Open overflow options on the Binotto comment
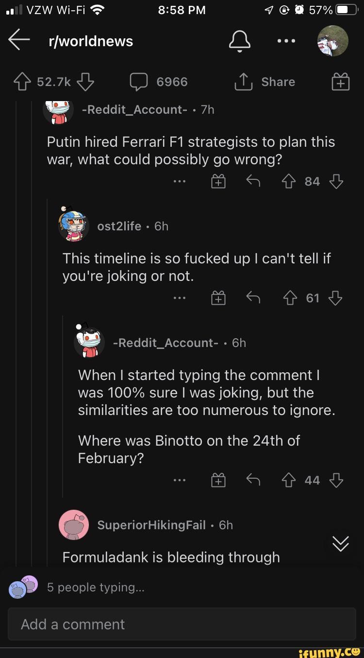This screenshot has height=658, width=364. pos(180,480)
